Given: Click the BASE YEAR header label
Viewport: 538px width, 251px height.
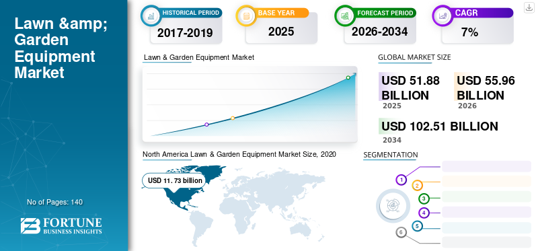Looking at the screenshot, I should (x=276, y=13).
